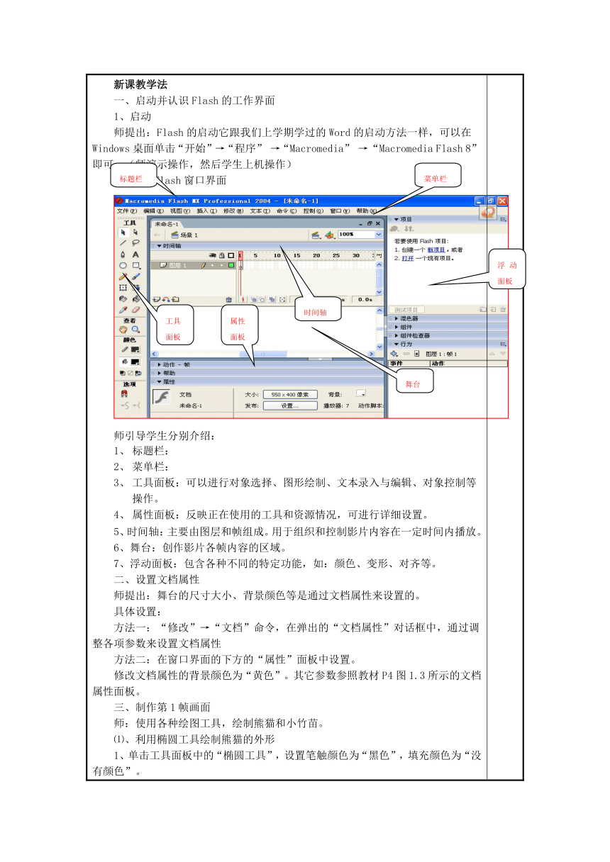Select the Hand tool

[123, 330]
